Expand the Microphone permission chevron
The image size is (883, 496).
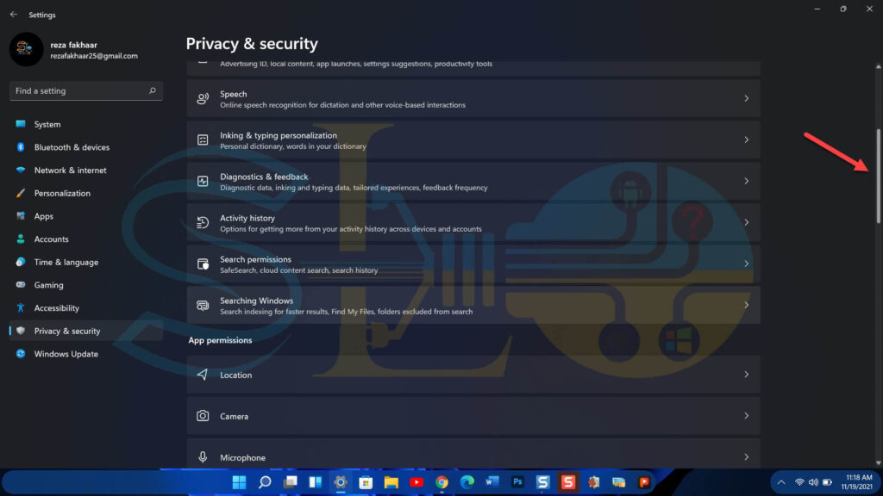746,457
